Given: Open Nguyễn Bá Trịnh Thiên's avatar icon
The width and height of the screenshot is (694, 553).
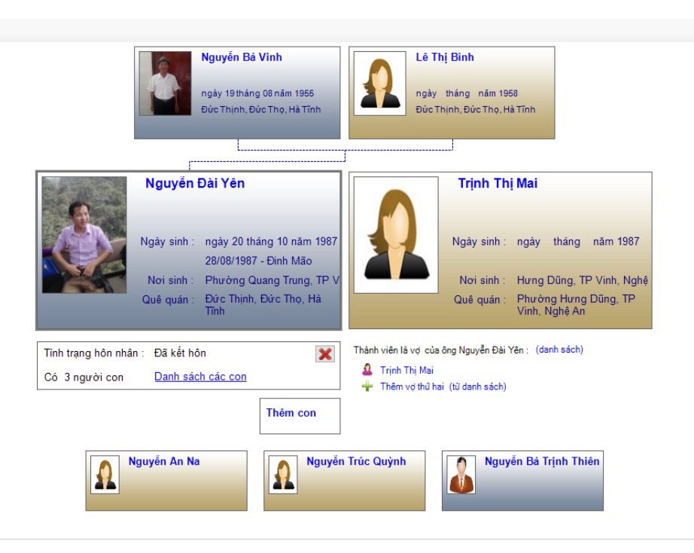Looking at the screenshot, I should point(461,475).
